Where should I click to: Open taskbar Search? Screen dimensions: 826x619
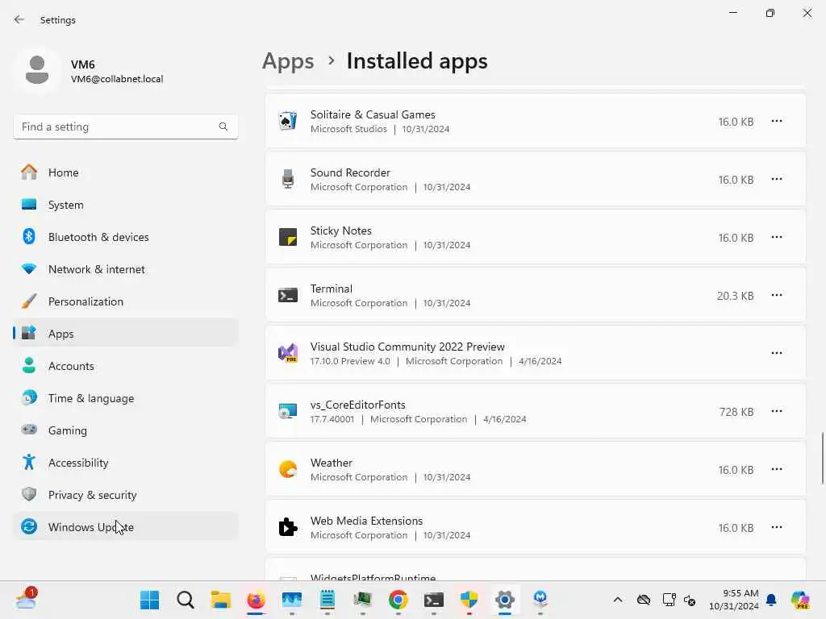click(x=185, y=600)
